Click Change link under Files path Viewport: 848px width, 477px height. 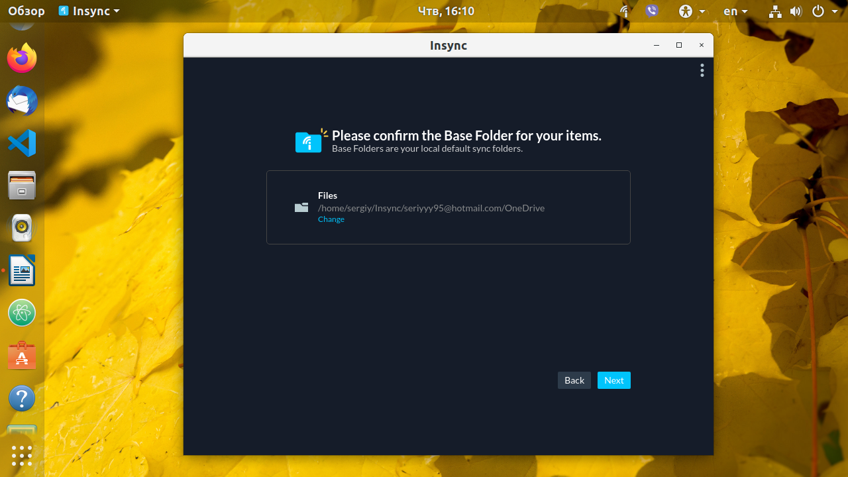tap(331, 219)
